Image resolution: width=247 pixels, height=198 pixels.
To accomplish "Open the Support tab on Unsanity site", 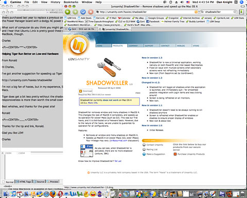I will point(151,46).
